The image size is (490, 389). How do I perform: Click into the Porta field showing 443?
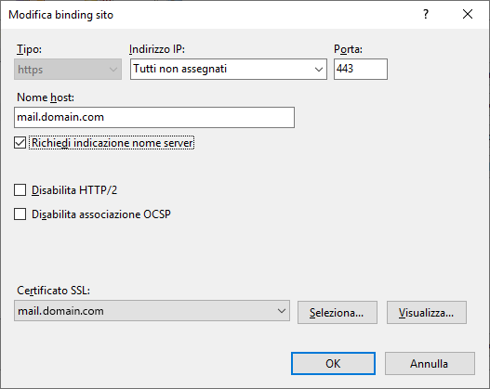(361, 69)
